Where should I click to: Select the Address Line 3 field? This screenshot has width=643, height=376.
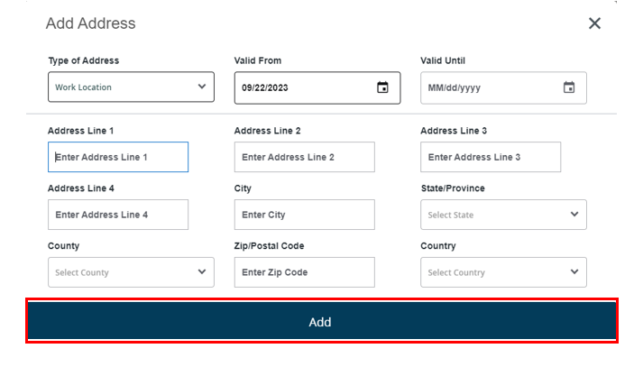pyautogui.click(x=491, y=157)
